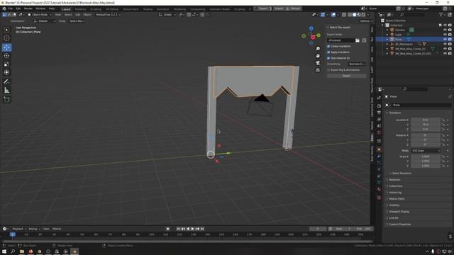This screenshot has width=454, height=255.
Task: Click the viewport zoom magnifier icon
Action: (x=318, y=49)
